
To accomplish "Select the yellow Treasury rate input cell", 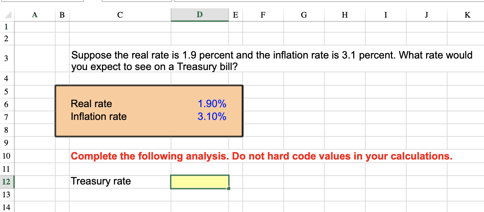I will click(x=200, y=181).
